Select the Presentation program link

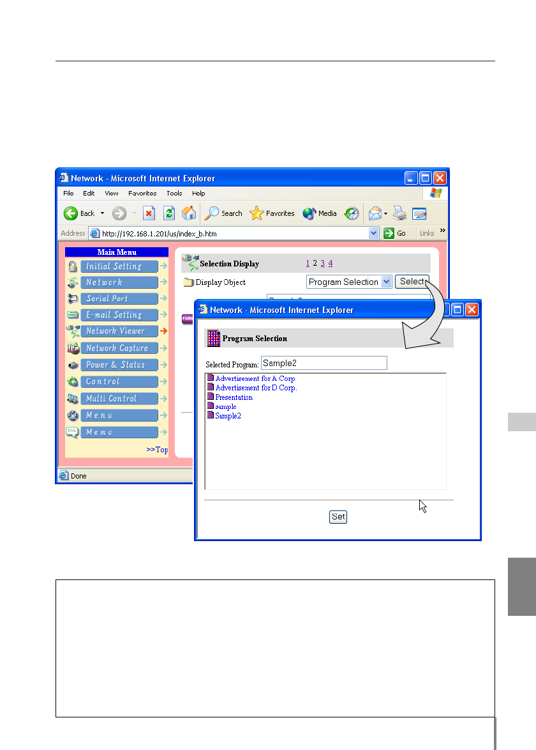point(234,397)
